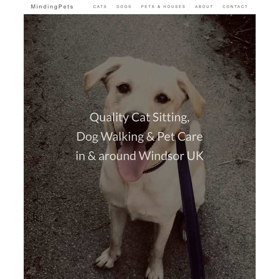Click the dog's pink tongue
279x279 pixels.
tap(131, 163)
